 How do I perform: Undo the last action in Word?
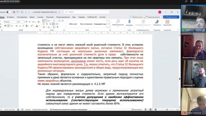point(17,12)
